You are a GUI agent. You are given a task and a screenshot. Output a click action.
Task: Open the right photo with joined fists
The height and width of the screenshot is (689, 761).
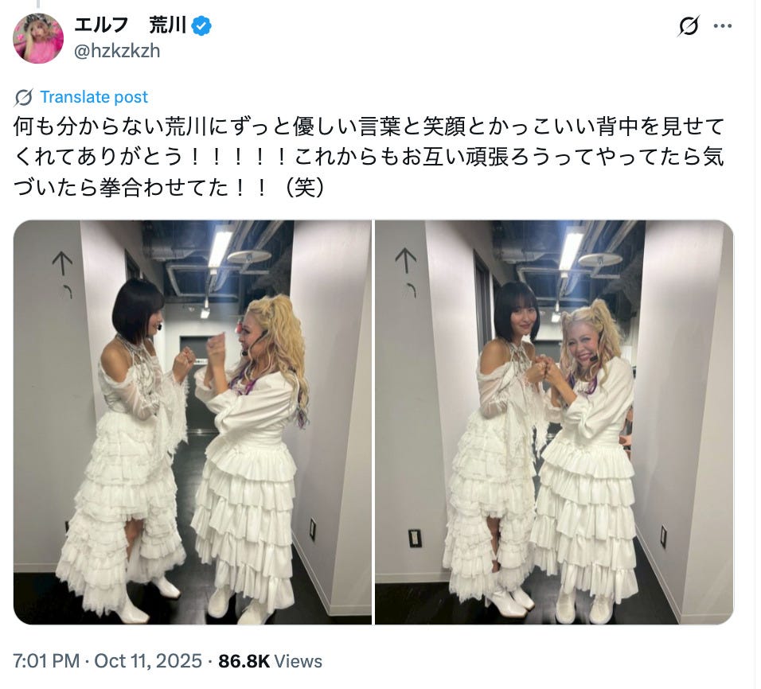click(554, 422)
